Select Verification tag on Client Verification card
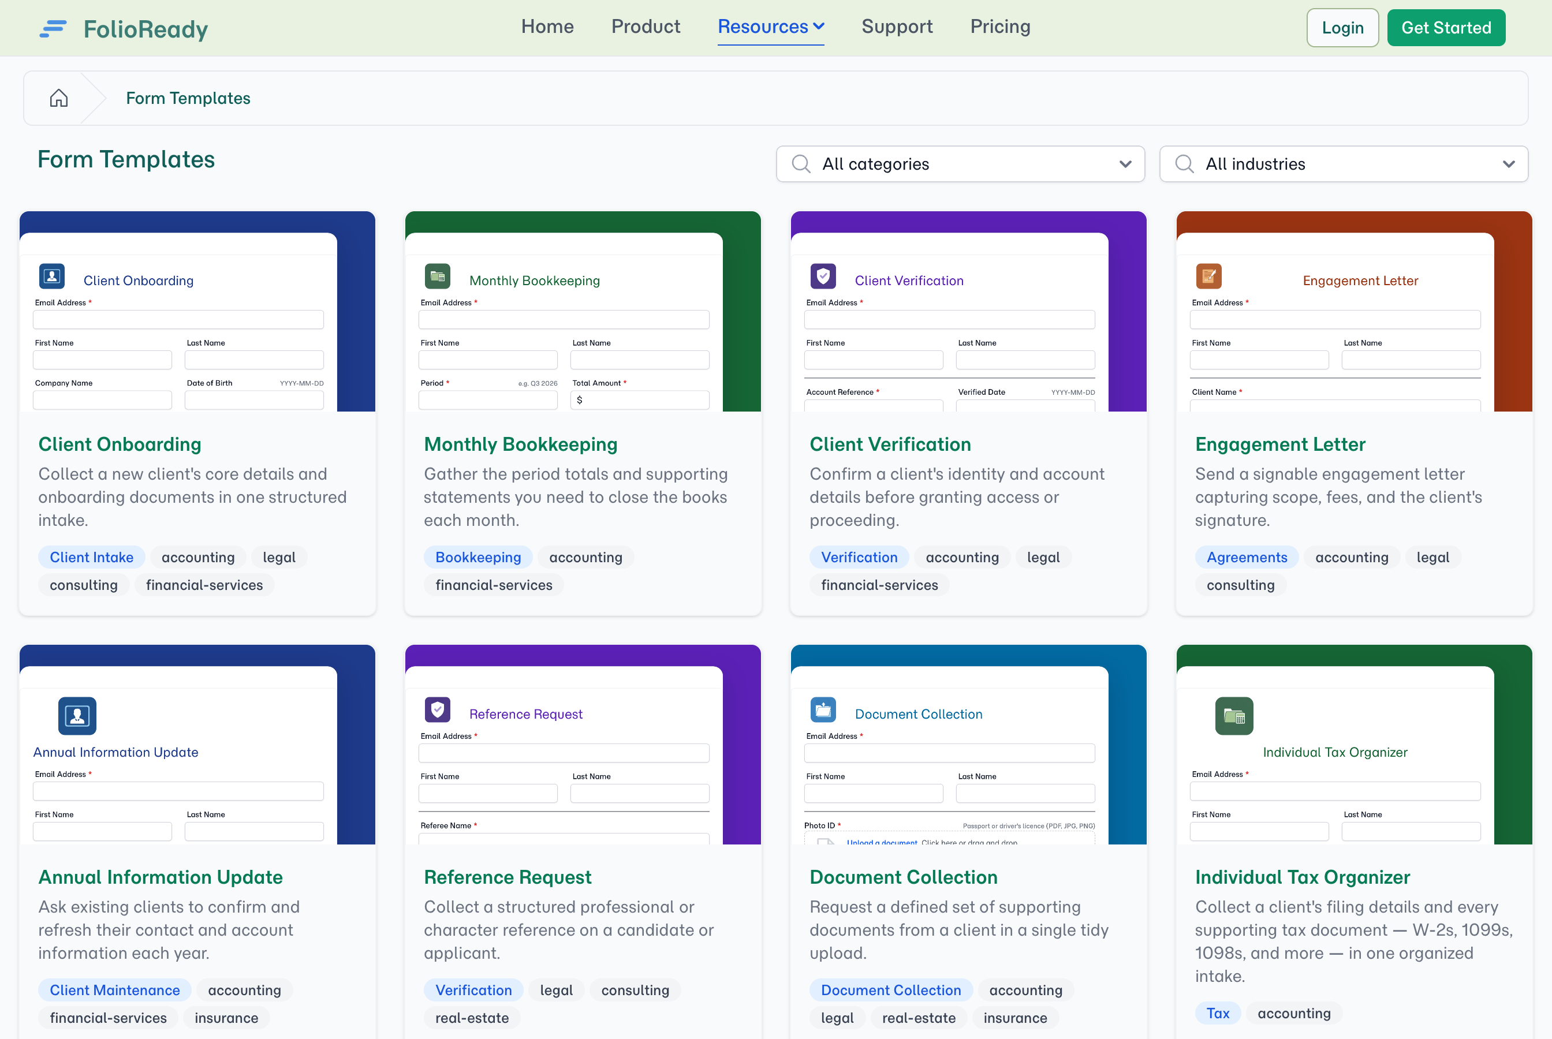Image resolution: width=1552 pixels, height=1039 pixels. [860, 557]
